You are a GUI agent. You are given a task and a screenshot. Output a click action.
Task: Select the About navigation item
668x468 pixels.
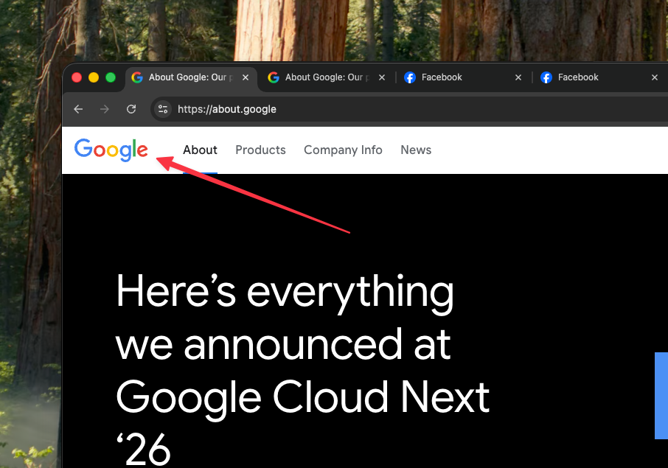tap(200, 150)
